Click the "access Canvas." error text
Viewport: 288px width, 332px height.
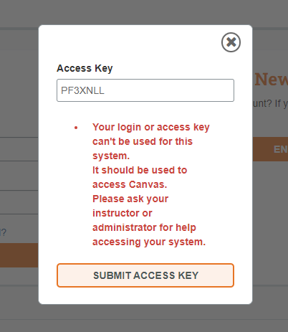click(x=130, y=184)
